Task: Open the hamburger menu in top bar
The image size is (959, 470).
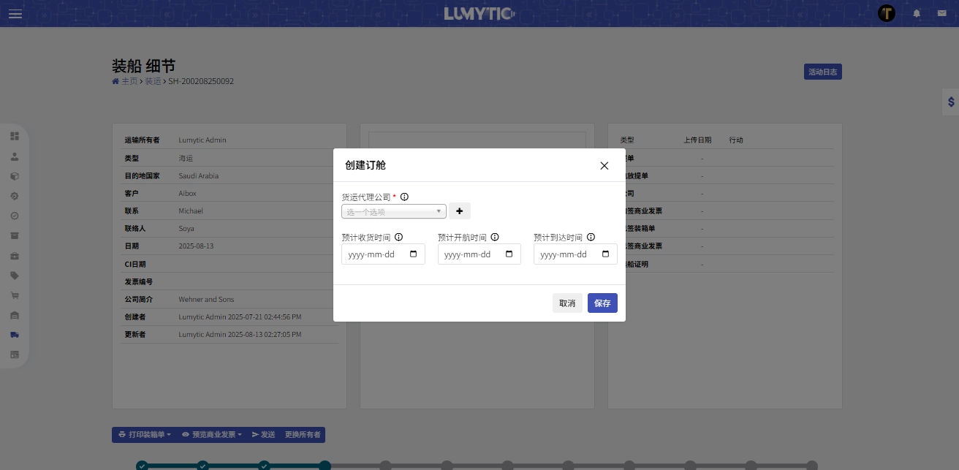Action: [15, 13]
